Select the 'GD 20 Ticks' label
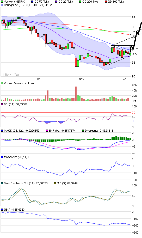The image size is (142, 238). click(x=66, y=2)
